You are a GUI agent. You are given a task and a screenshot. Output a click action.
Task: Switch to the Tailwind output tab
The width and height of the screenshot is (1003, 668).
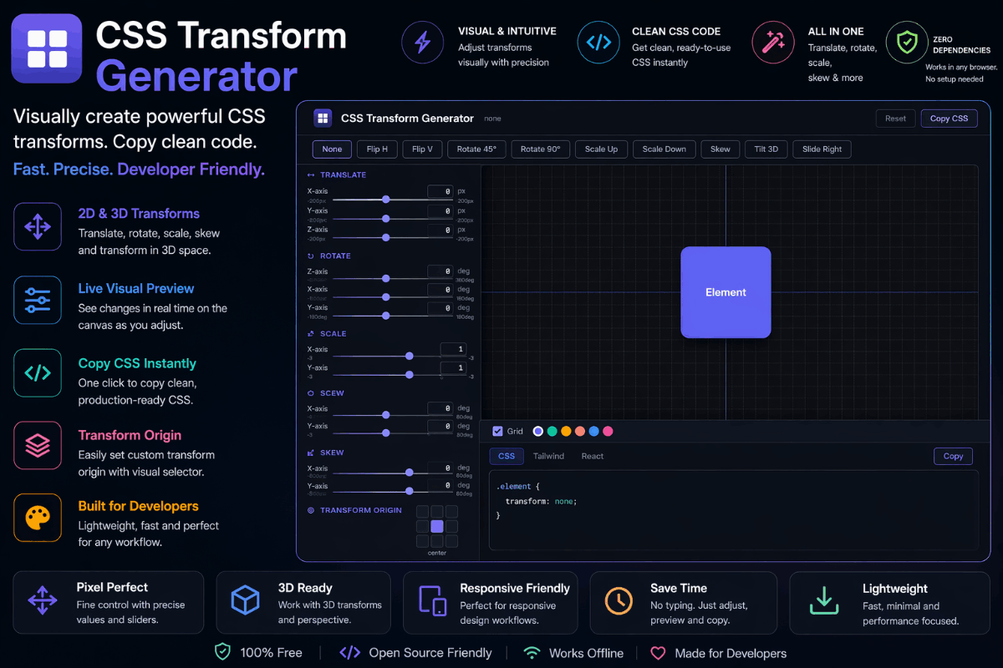[x=548, y=456]
